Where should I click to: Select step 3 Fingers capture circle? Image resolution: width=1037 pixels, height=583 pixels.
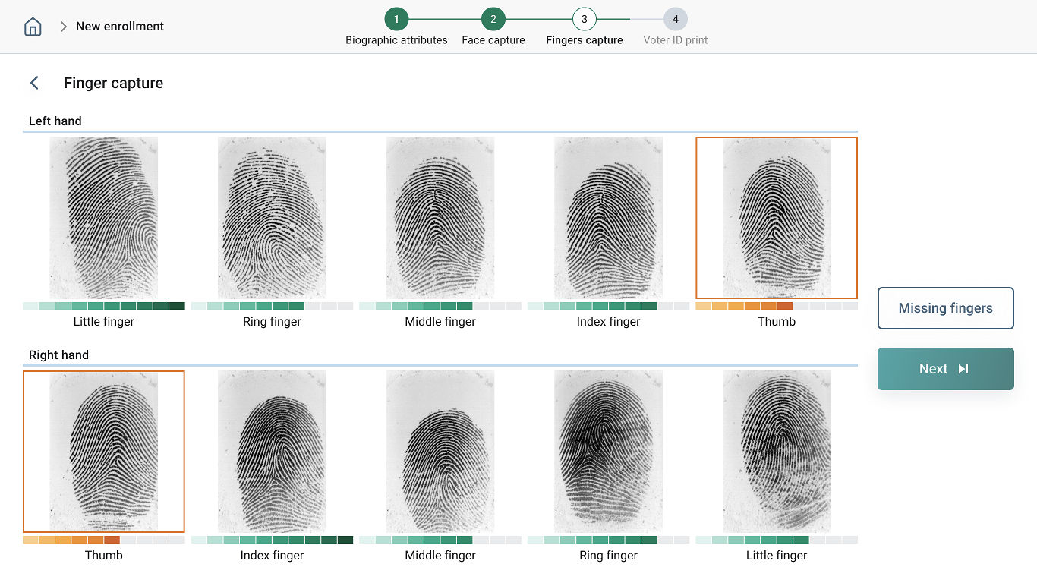(x=584, y=20)
